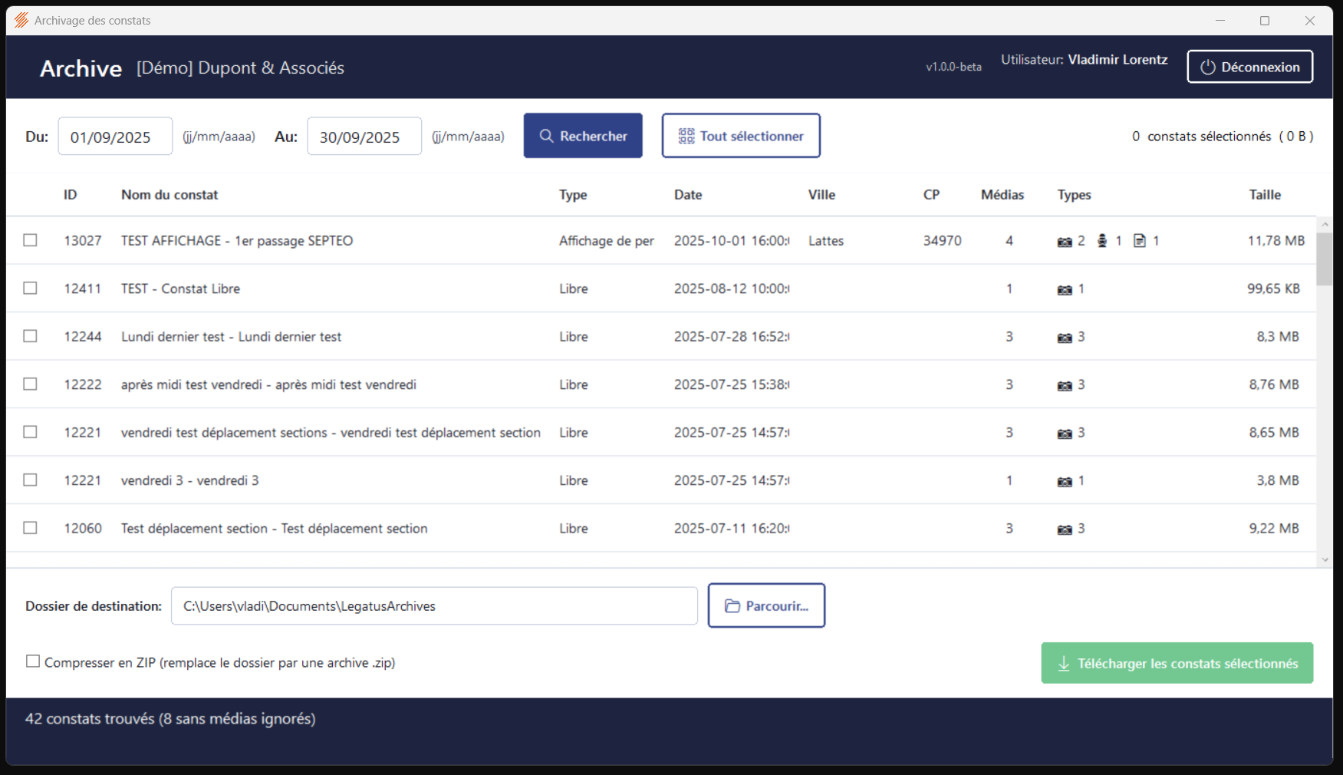
Task: Click camera icon in vendredi 3 row
Action: coord(1065,482)
